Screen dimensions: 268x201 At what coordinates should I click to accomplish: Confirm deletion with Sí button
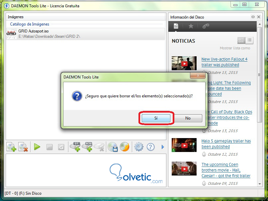pos(156,118)
